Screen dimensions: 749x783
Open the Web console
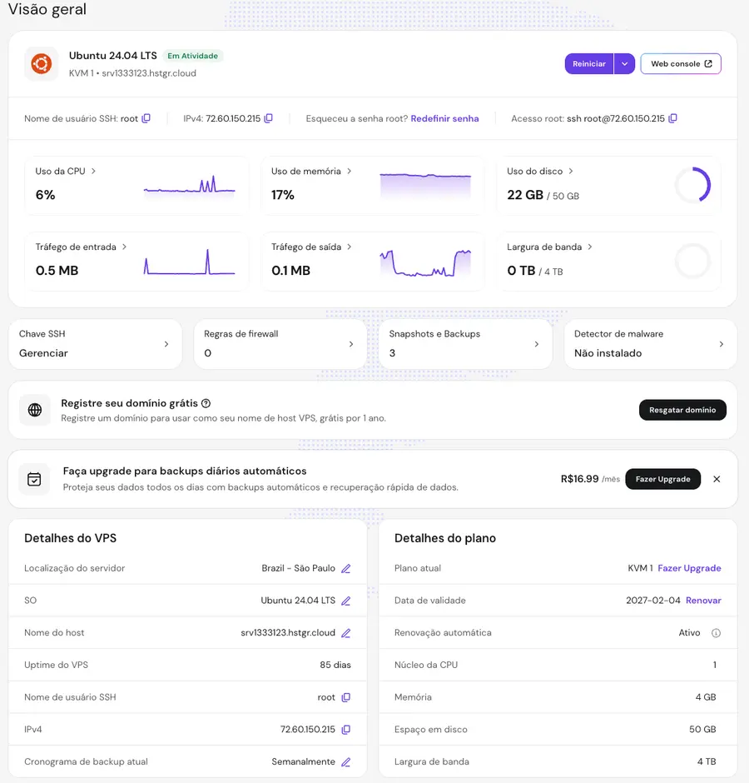coord(681,64)
